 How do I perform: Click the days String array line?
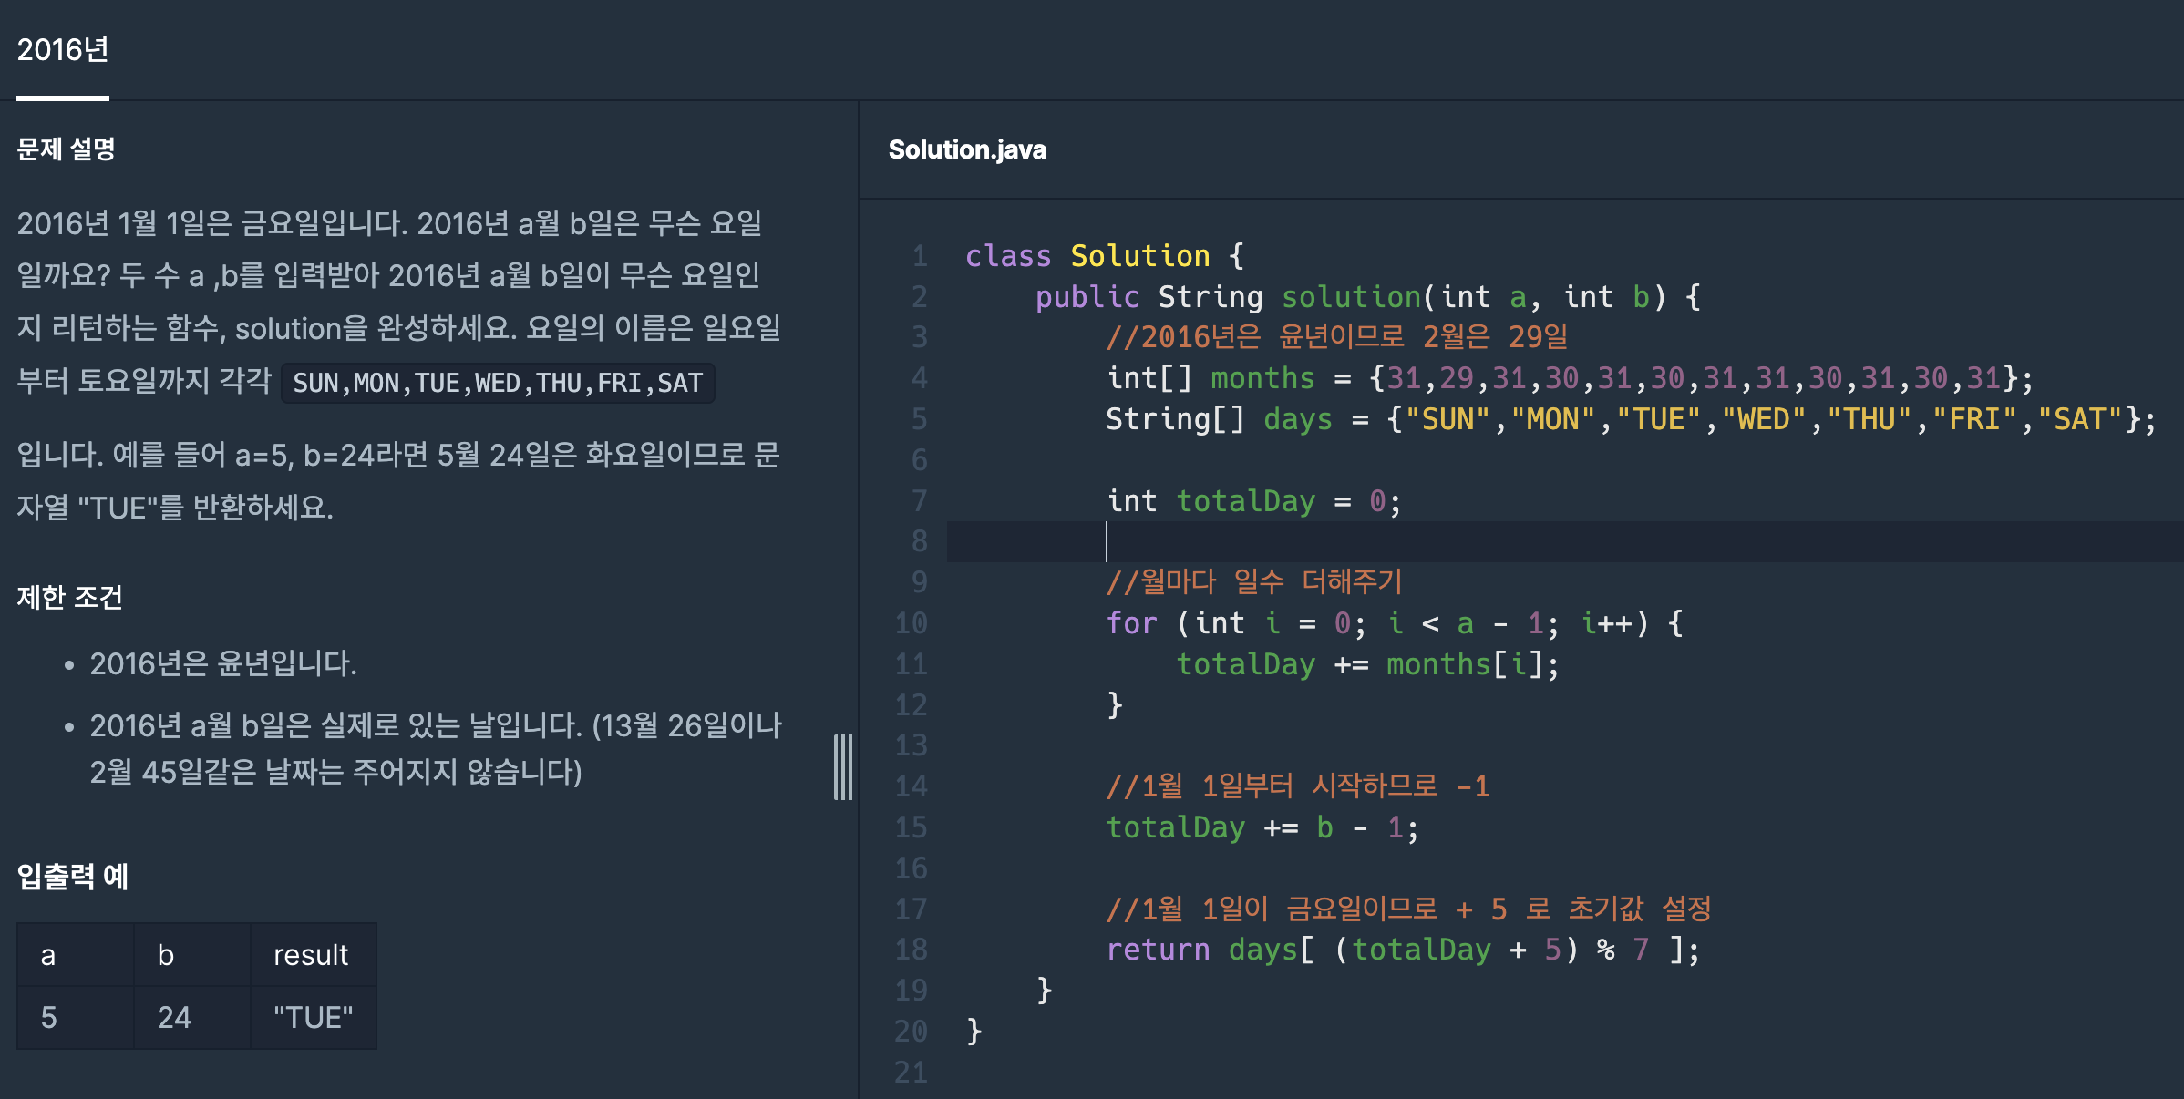point(1631,419)
